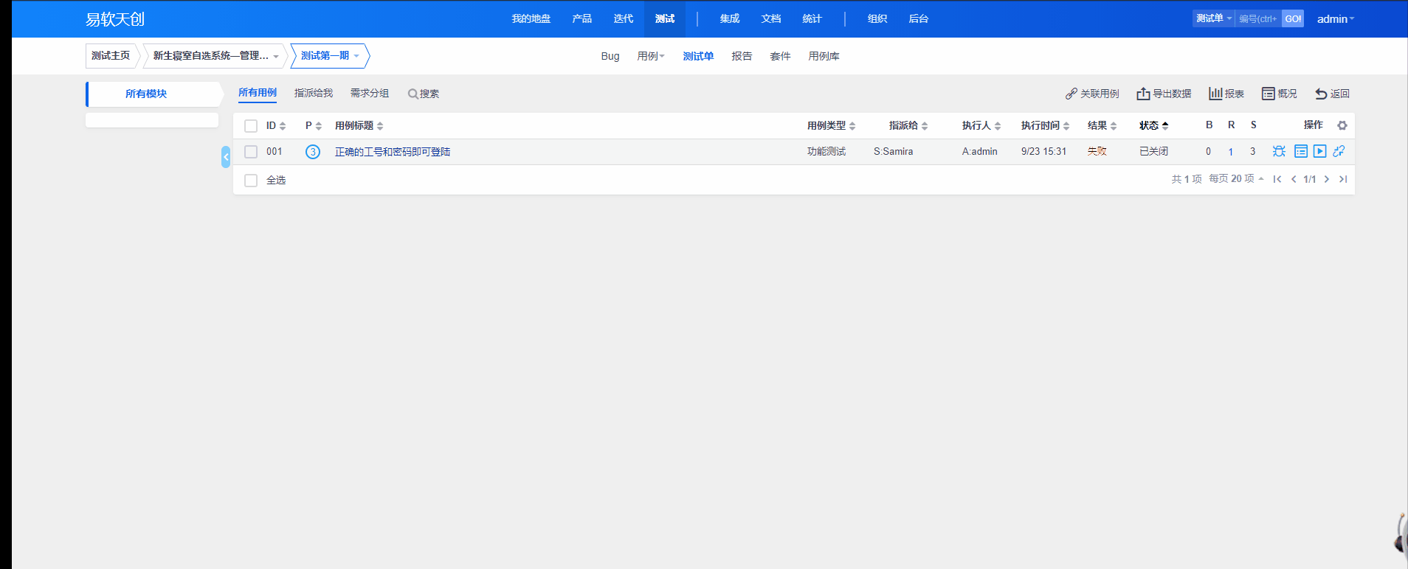Open results list icon for case 001
1408x569 pixels.
[1301, 151]
